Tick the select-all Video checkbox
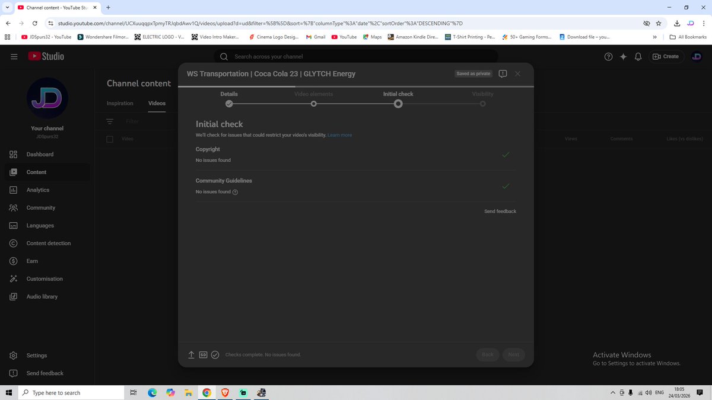Image resolution: width=712 pixels, height=400 pixels. pos(110,139)
